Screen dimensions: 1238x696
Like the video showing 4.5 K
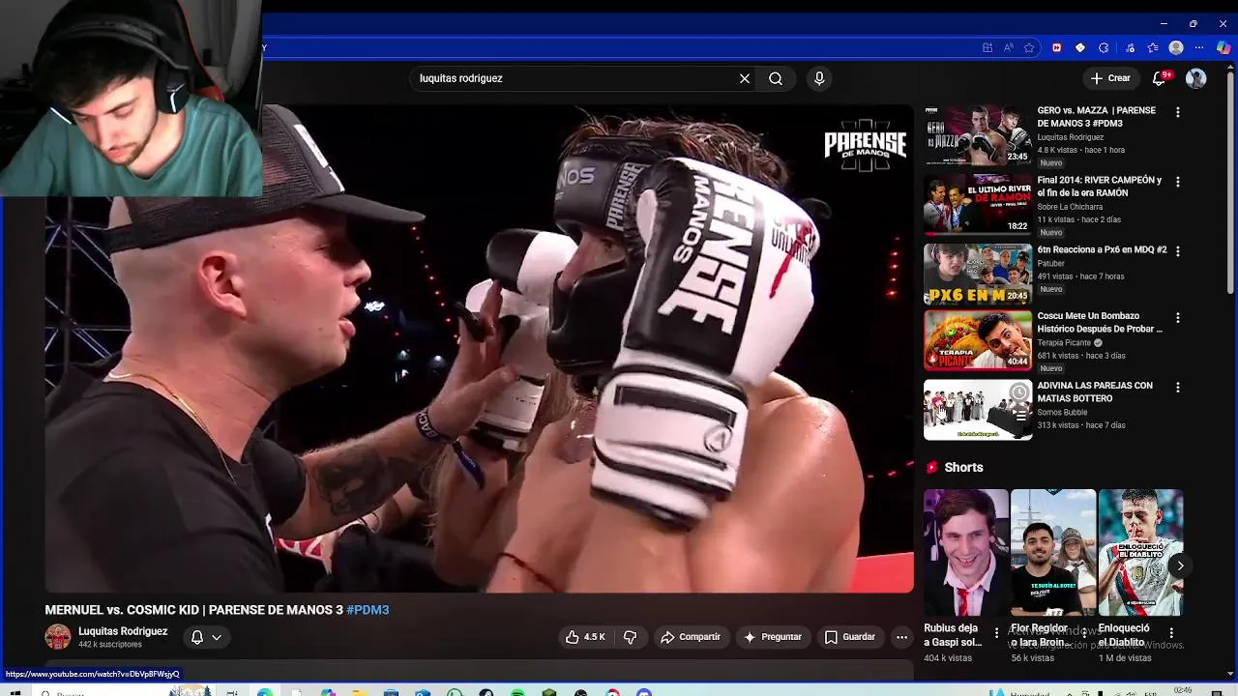pos(586,637)
